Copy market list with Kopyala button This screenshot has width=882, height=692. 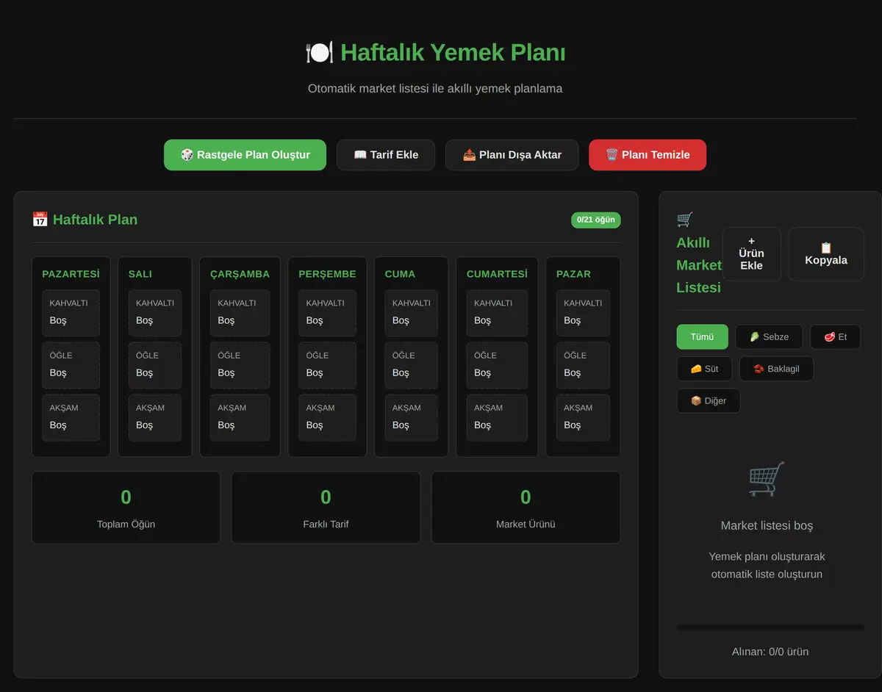(x=826, y=253)
